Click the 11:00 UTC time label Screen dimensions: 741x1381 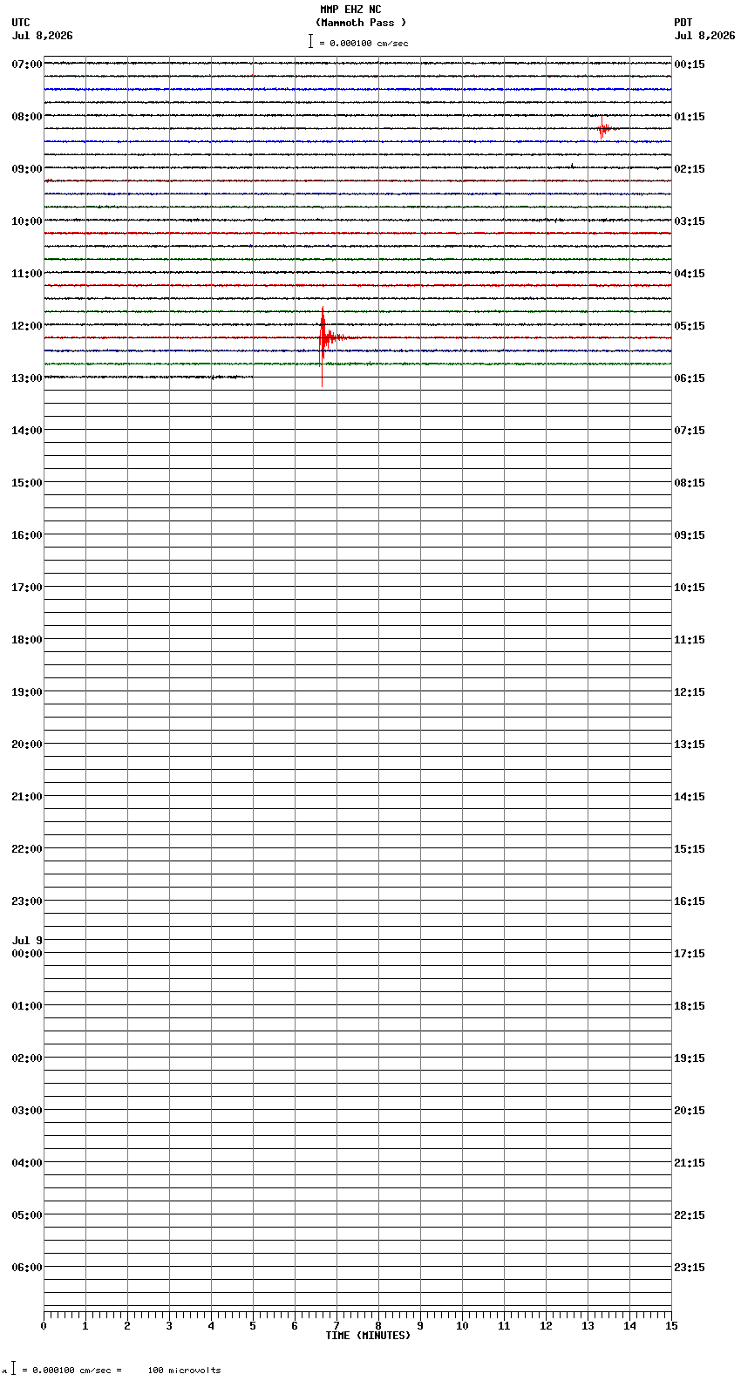click(27, 274)
